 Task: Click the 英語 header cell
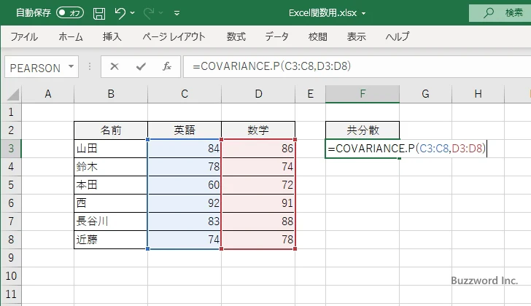[x=185, y=130]
